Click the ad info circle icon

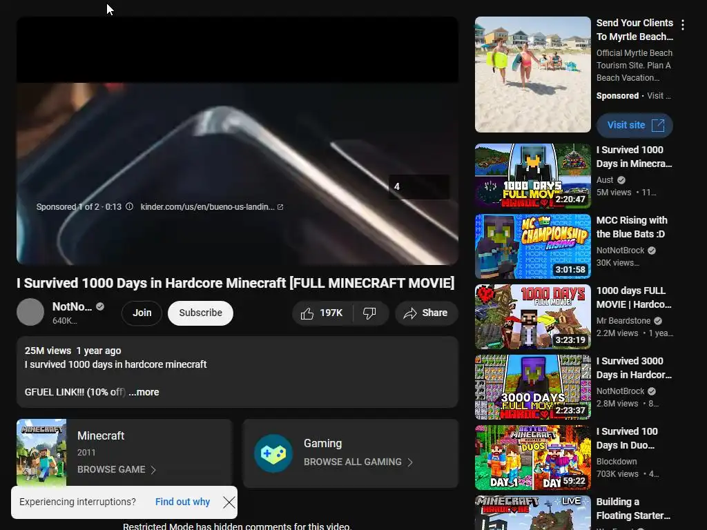129,207
